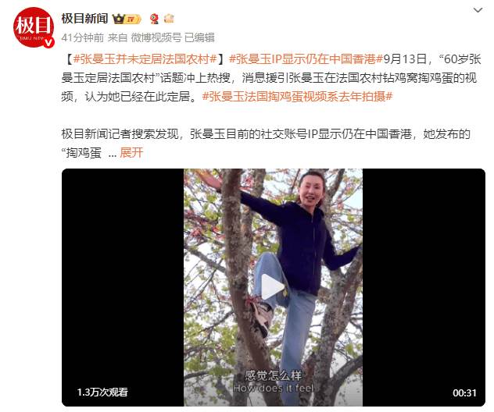The image size is (494, 412).
Task: Click the red flower badge icon
Action: 154,19
